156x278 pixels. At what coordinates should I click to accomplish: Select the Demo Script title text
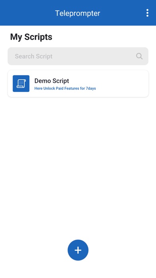click(x=52, y=81)
